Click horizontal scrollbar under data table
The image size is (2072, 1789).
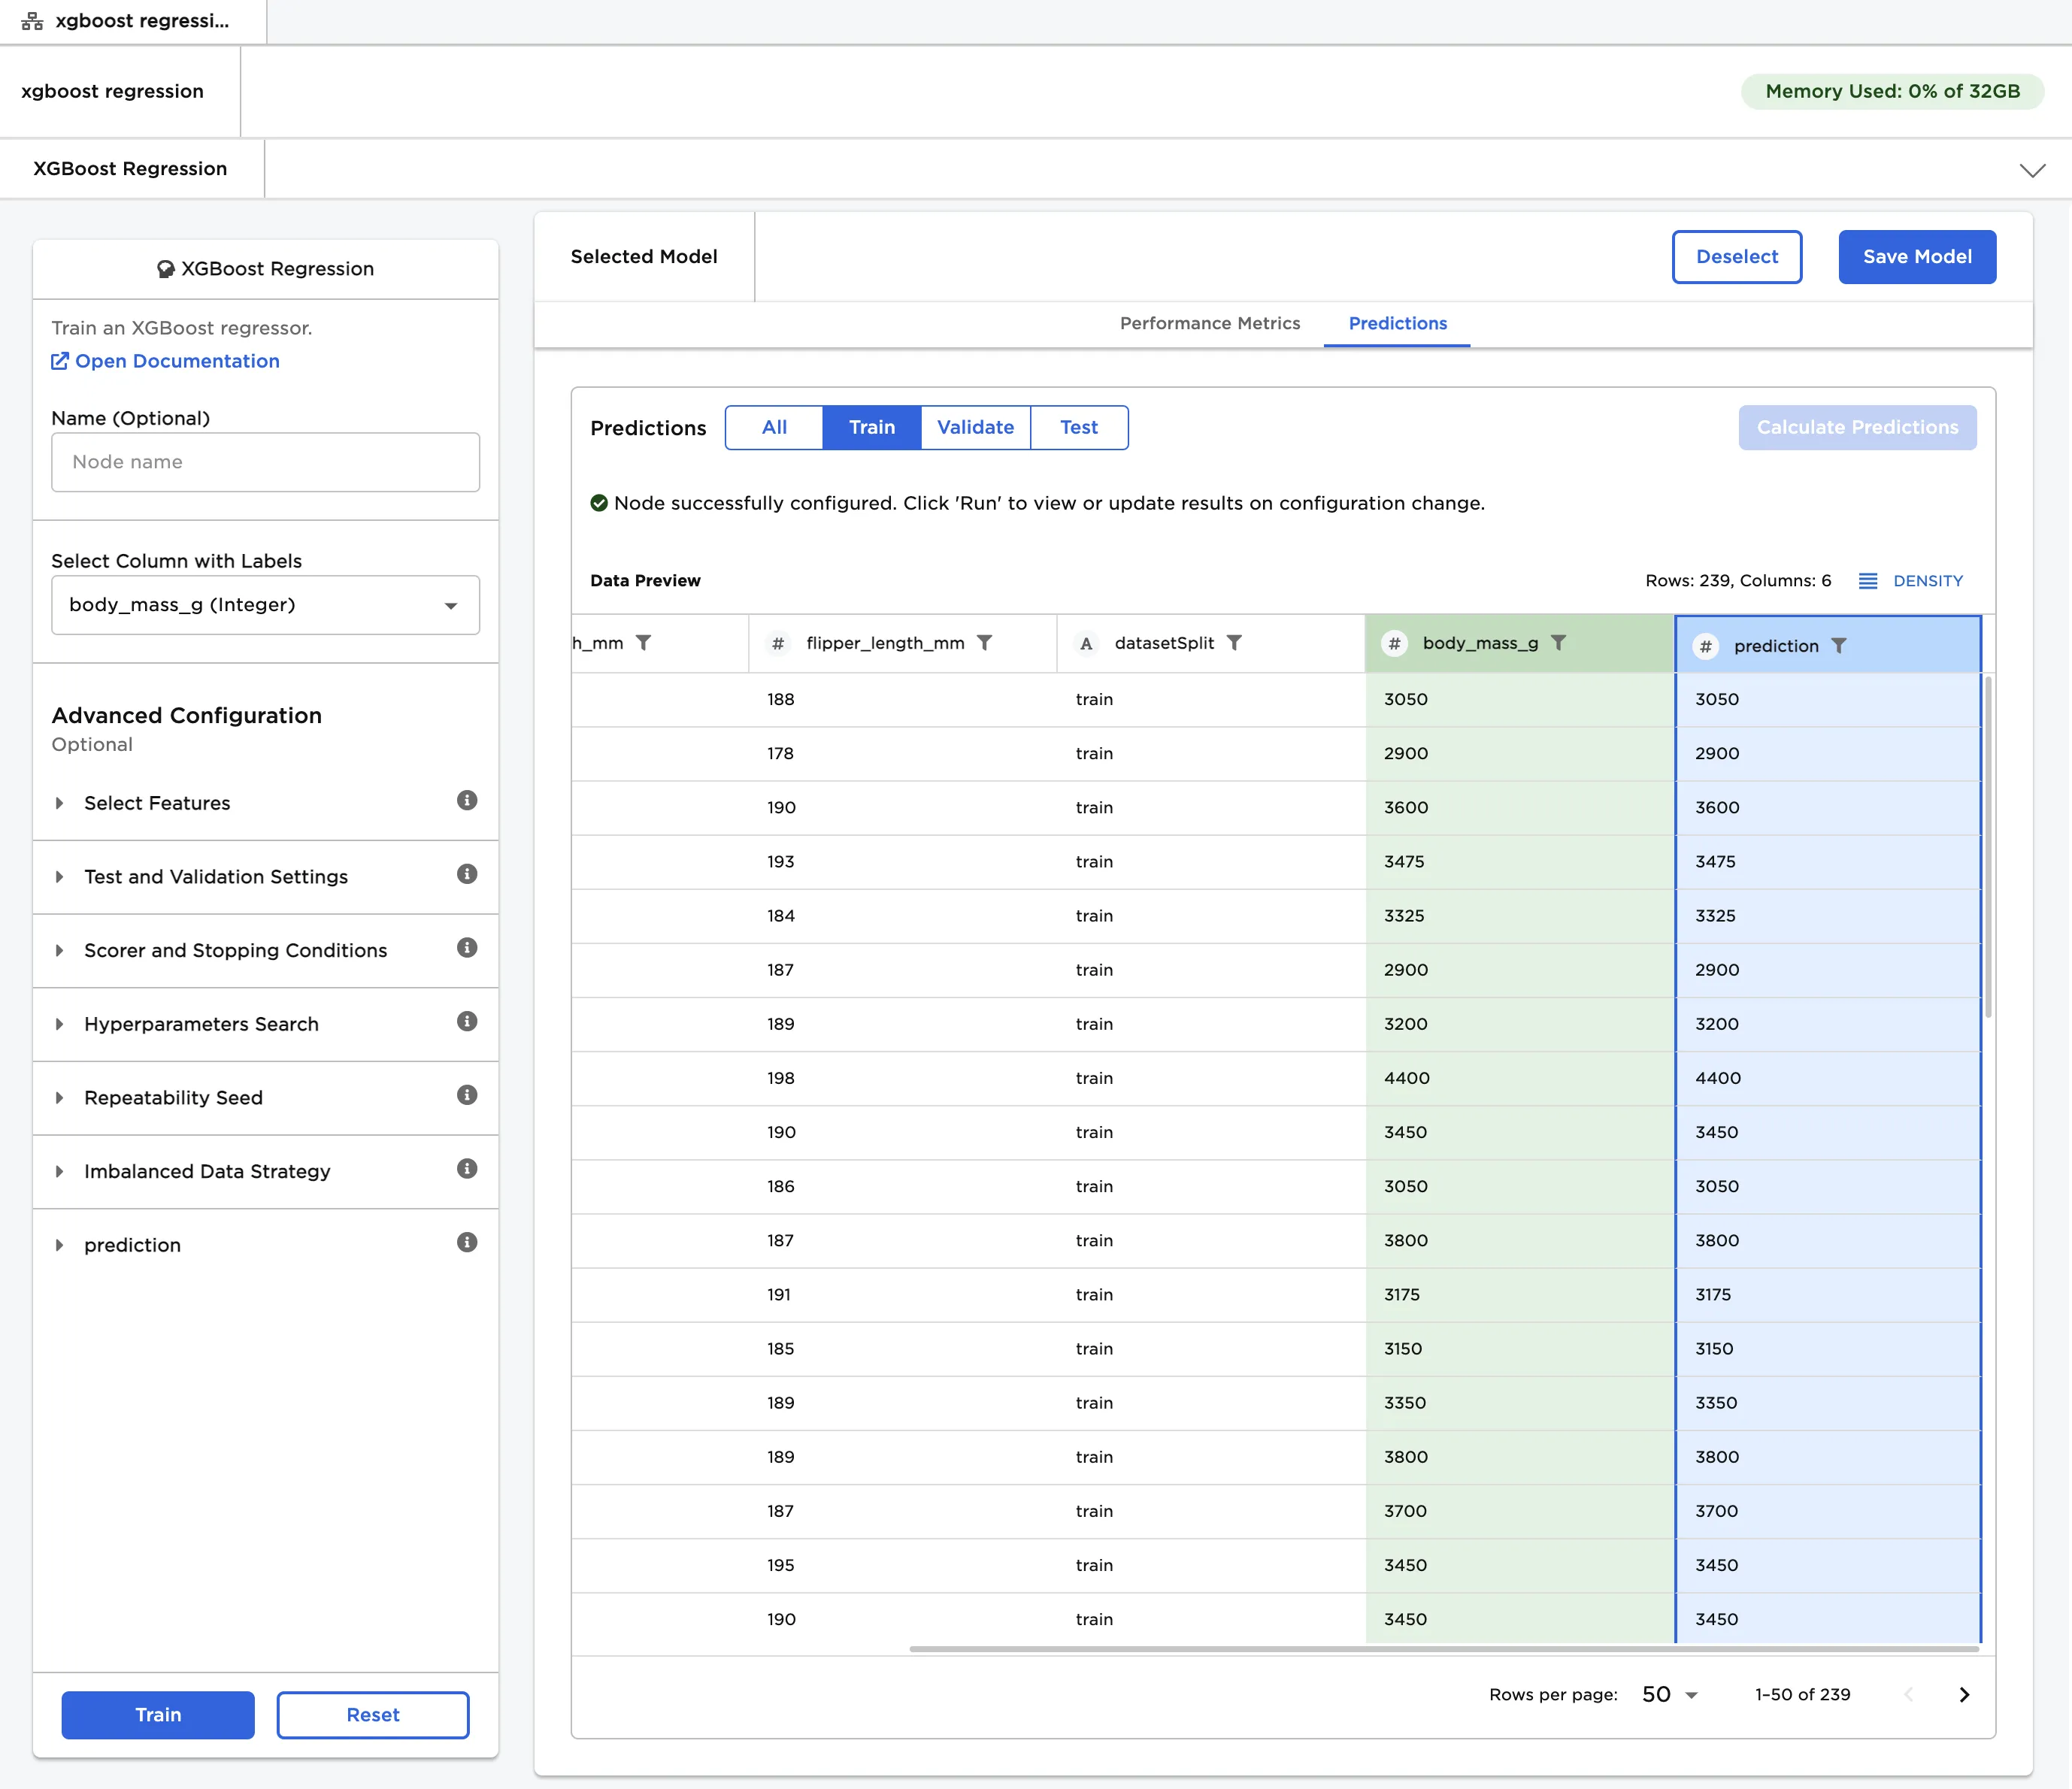point(1443,1649)
